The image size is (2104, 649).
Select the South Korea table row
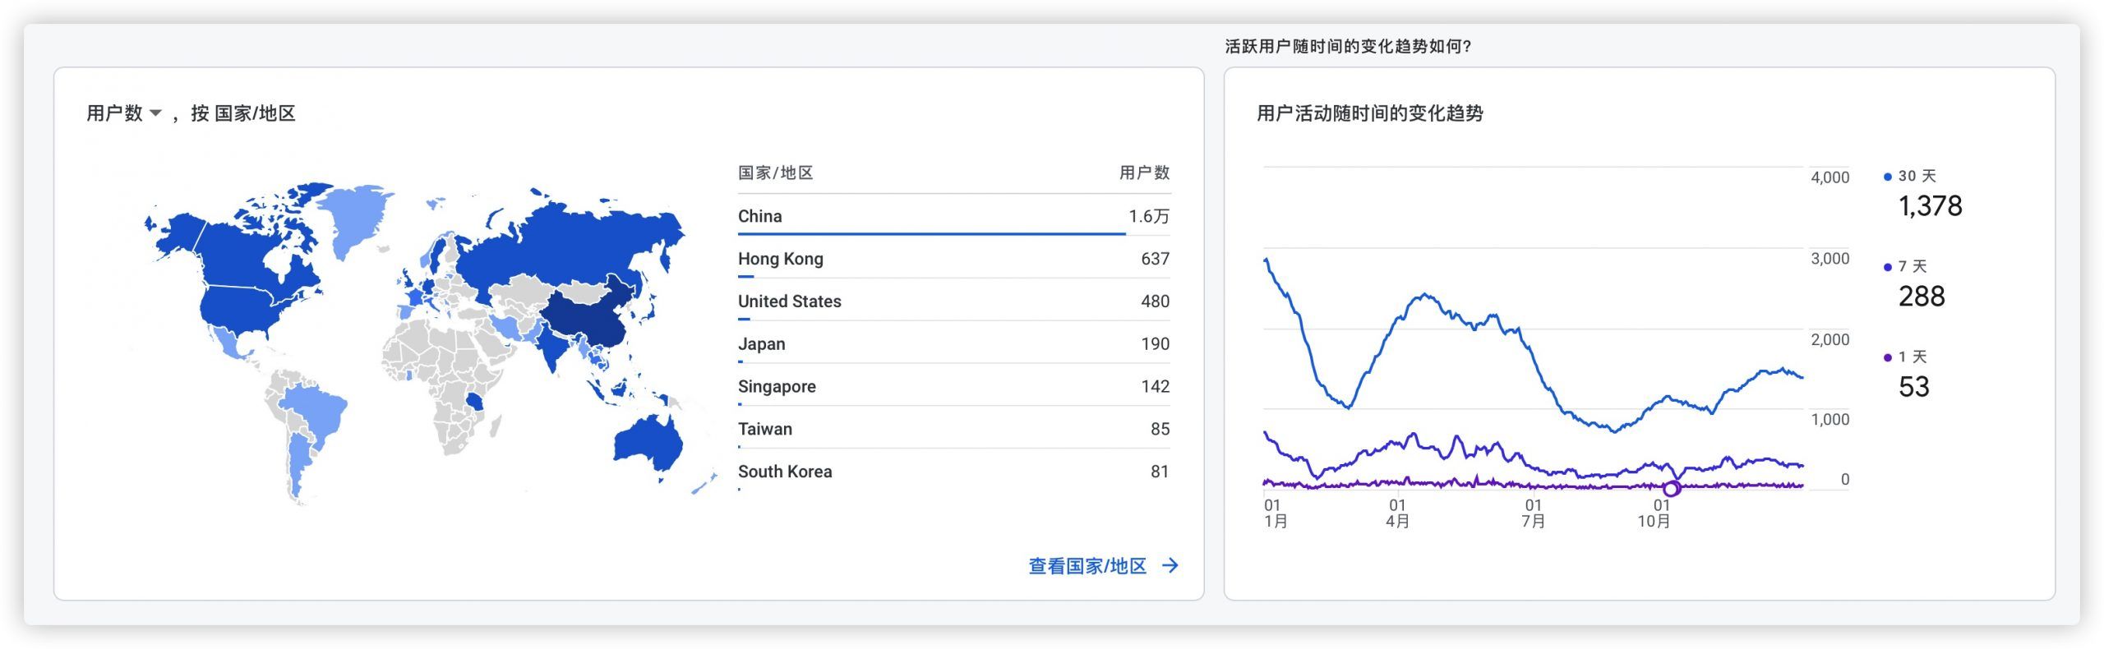[x=953, y=472]
